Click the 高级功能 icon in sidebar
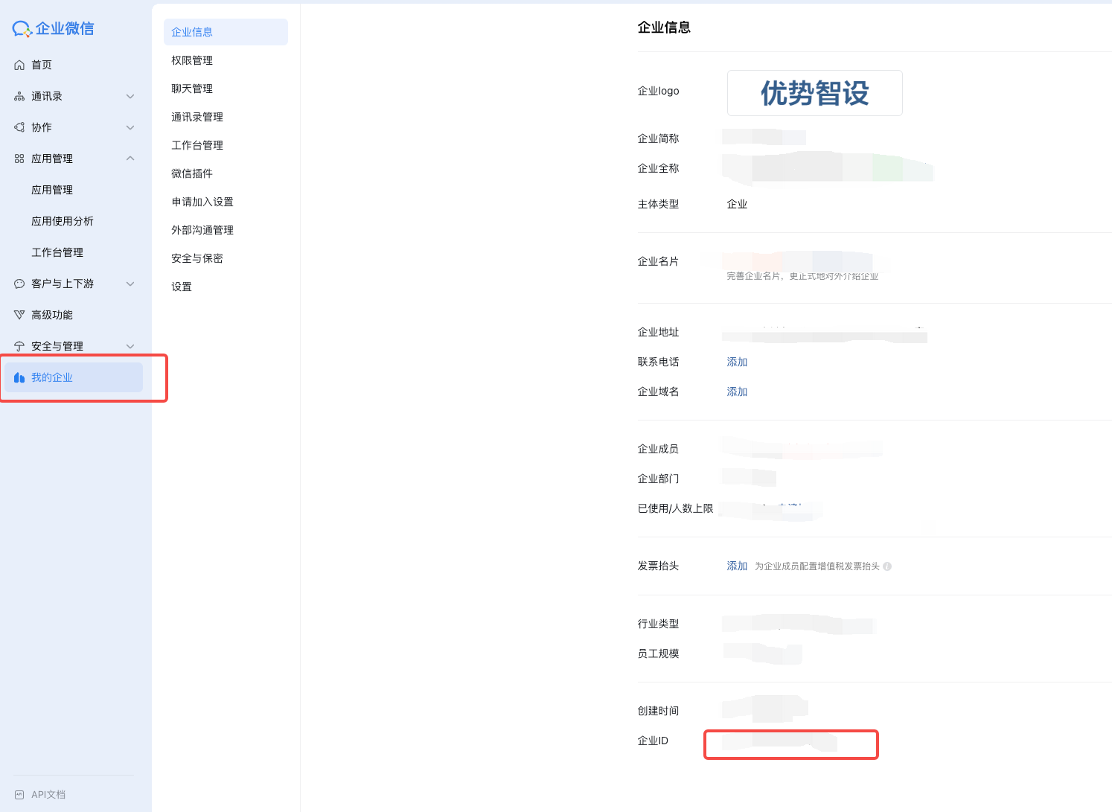The width and height of the screenshot is (1112, 812). coord(19,316)
